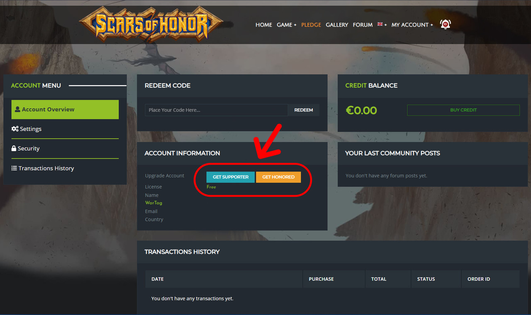531x315 pixels.
Task: Click the Settings gears icon
Action: pos(15,129)
